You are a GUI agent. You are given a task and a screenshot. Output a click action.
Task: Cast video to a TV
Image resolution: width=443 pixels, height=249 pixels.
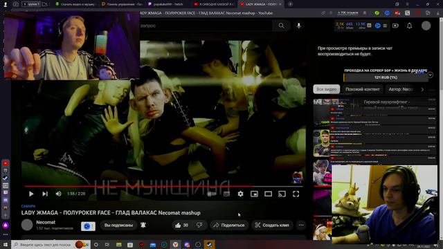(x=282, y=194)
